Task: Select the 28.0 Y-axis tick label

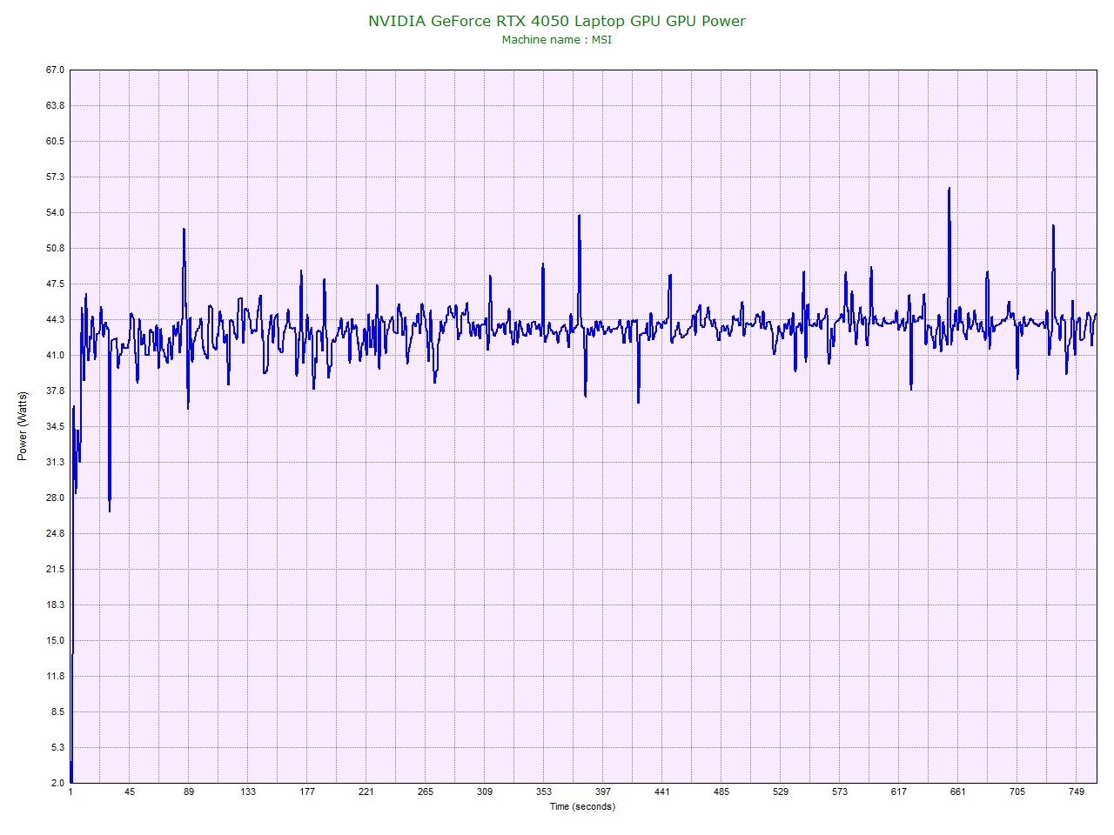Action: (55, 498)
